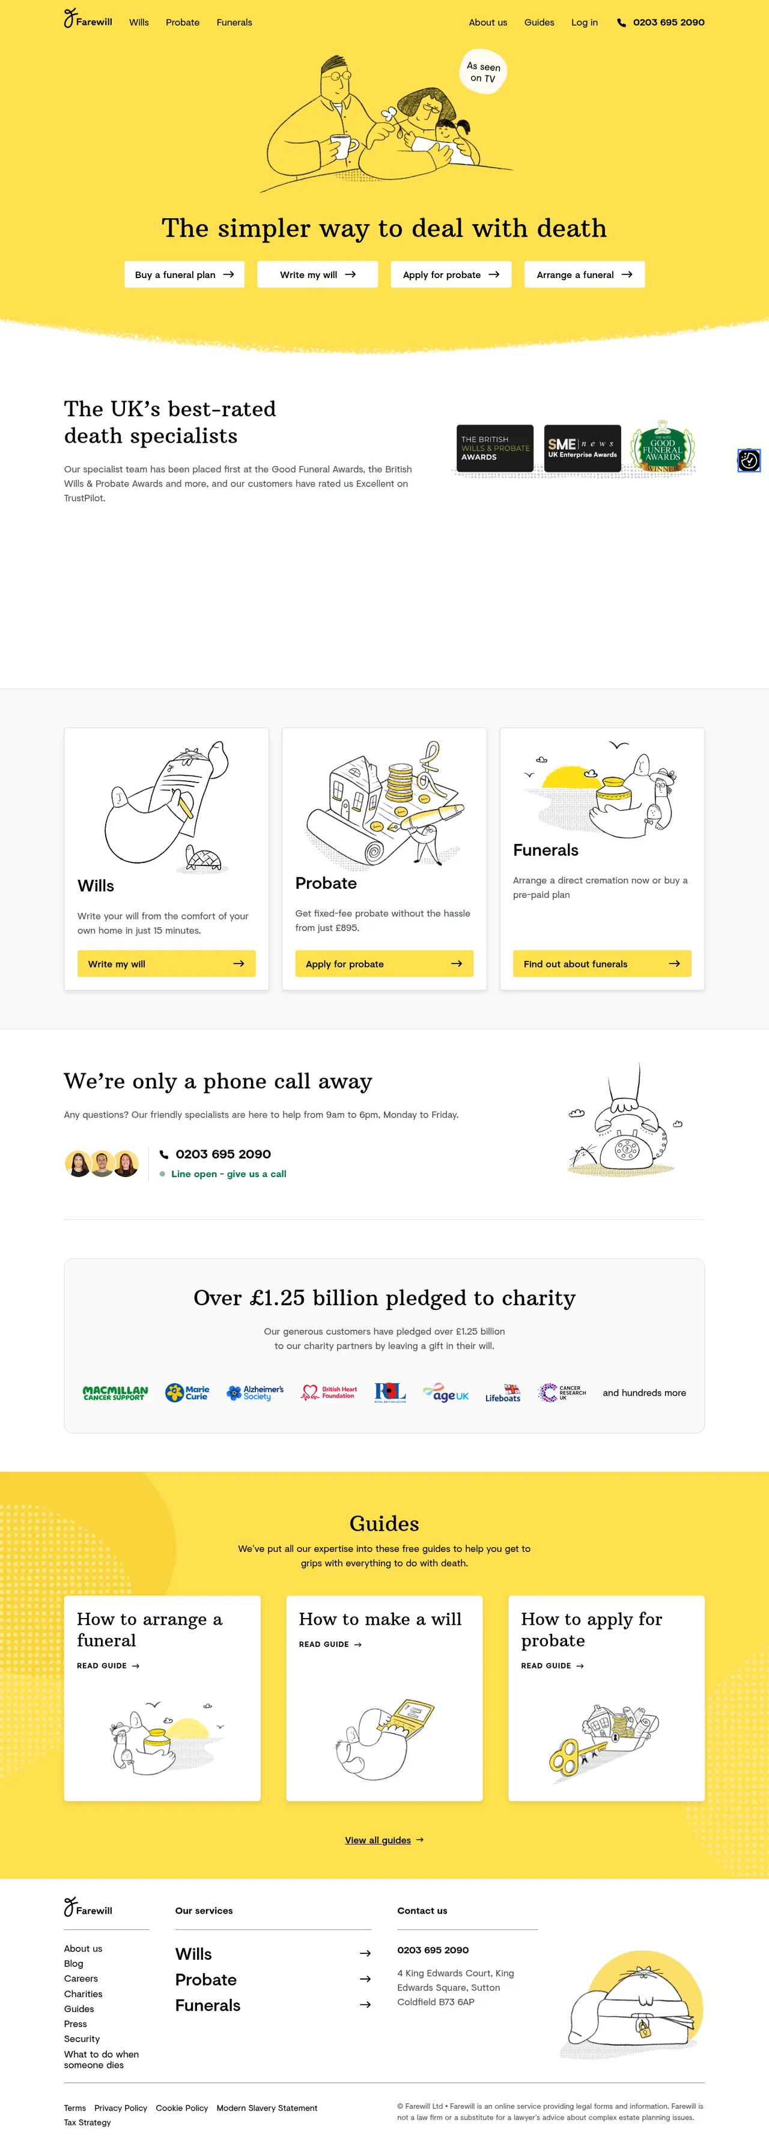Click the arrow beside Wills in footer
Viewport: 769px width, 2146px height.
[364, 1953]
